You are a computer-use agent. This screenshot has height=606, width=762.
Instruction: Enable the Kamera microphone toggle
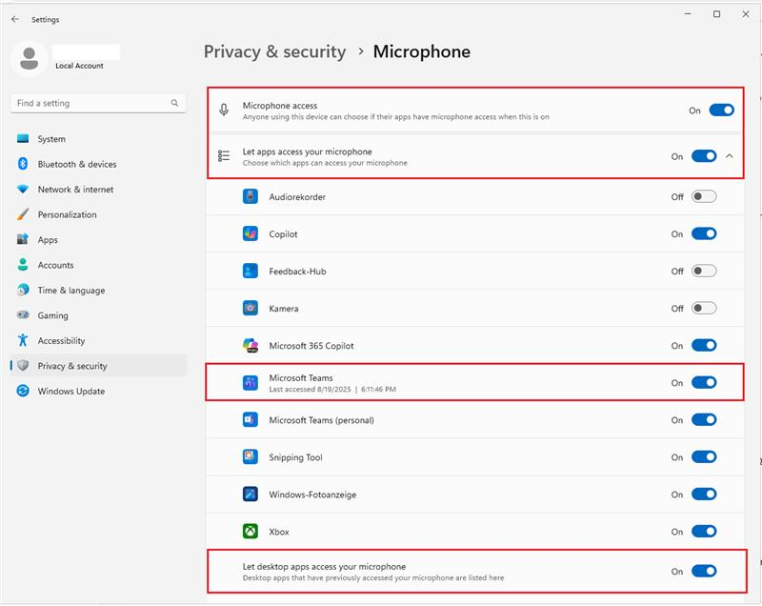[x=704, y=308]
